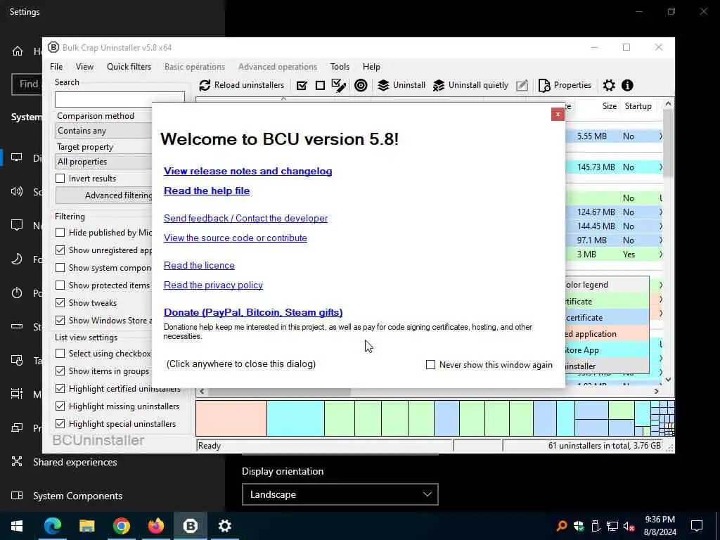Expand the Landscape display orientation dropdown
The width and height of the screenshot is (720, 540).
pyautogui.click(x=340, y=494)
